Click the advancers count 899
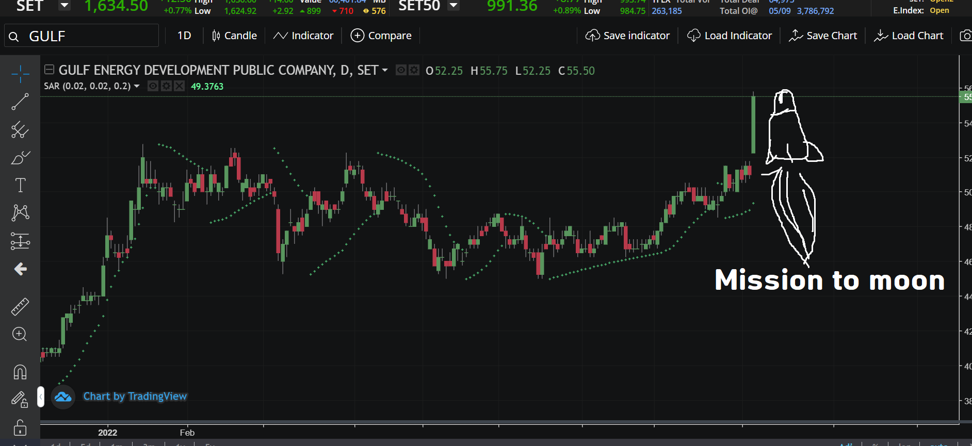Screen dimensions: 972x446 tap(314, 11)
